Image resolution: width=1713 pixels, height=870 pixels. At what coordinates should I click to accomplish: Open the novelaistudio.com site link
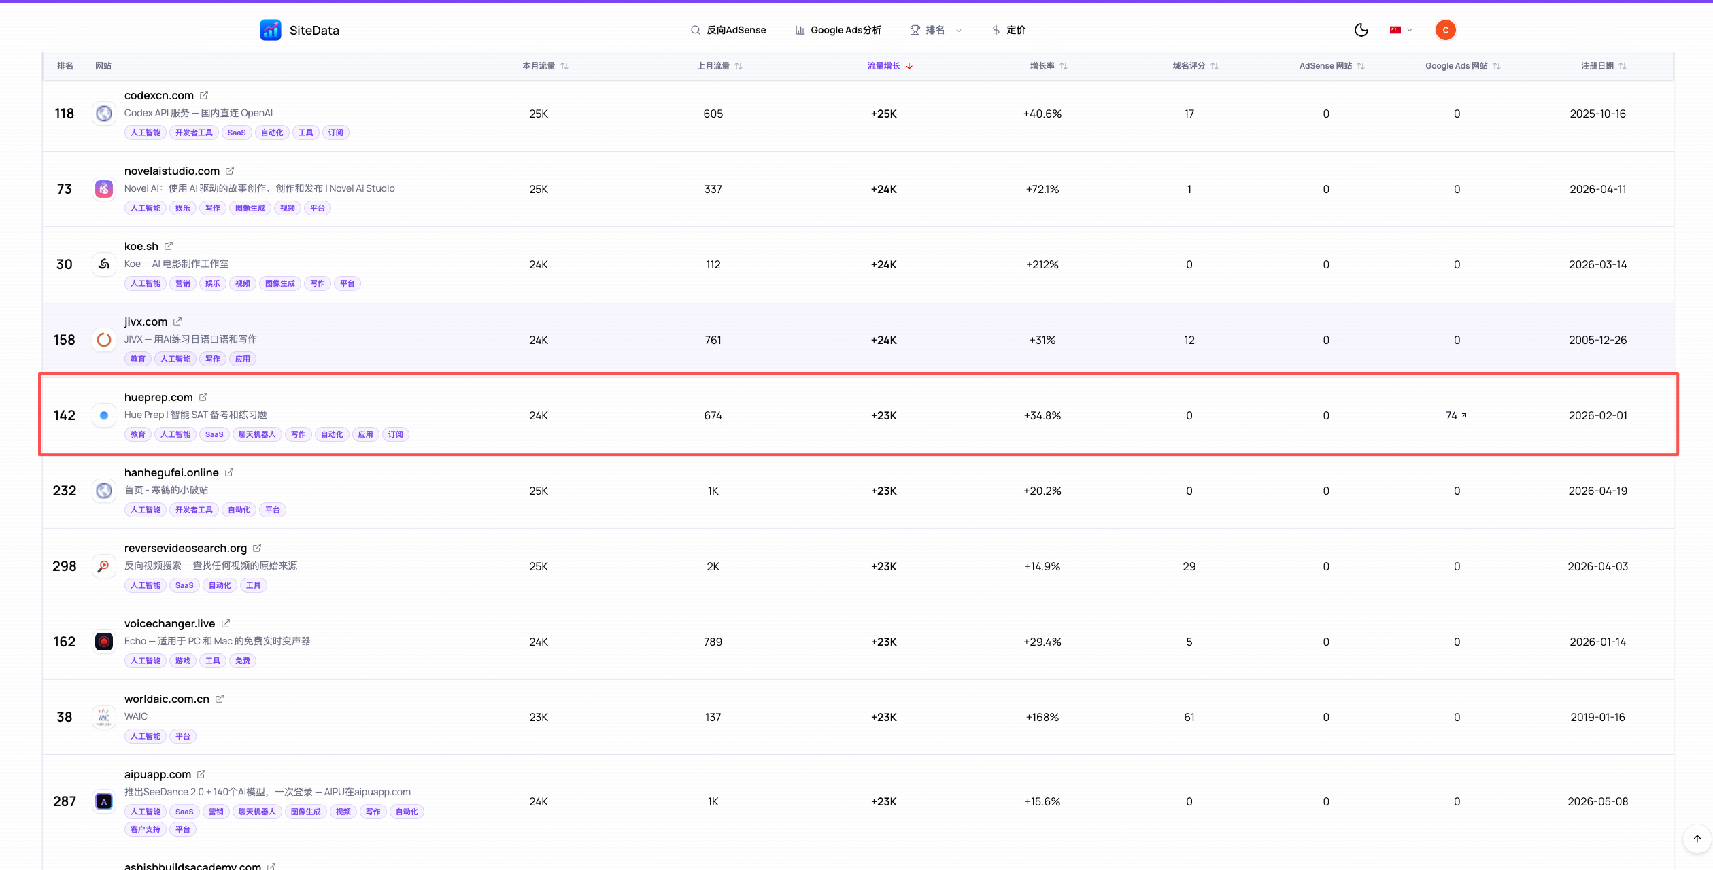pos(172,171)
